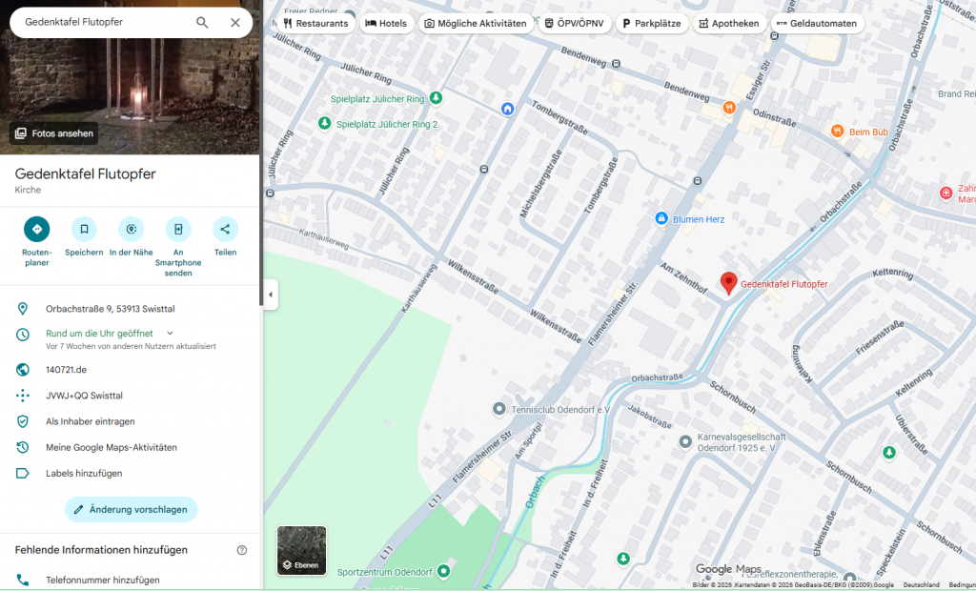Collapse the side panel with arrow handle
The height and width of the screenshot is (591, 976).
click(x=270, y=295)
